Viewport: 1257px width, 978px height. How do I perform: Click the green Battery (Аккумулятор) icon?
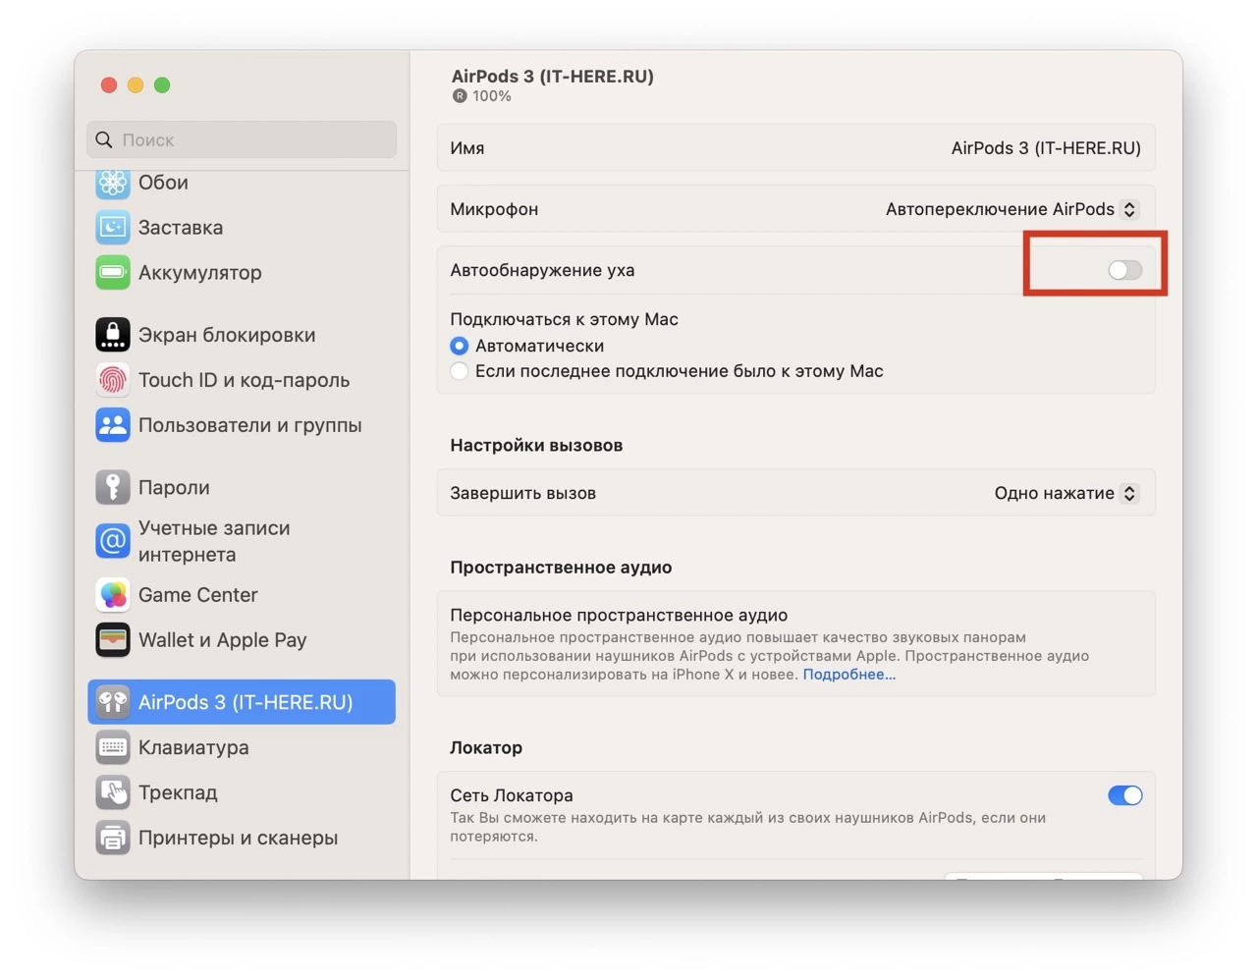pyautogui.click(x=113, y=273)
